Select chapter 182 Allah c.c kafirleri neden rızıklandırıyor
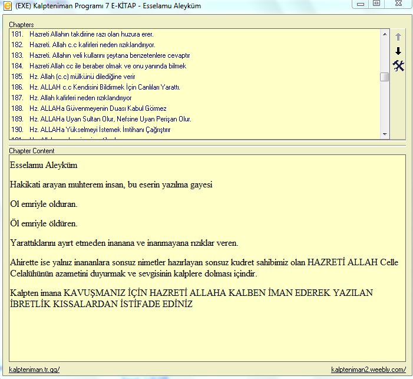This screenshot has height=379, width=413. point(195,45)
